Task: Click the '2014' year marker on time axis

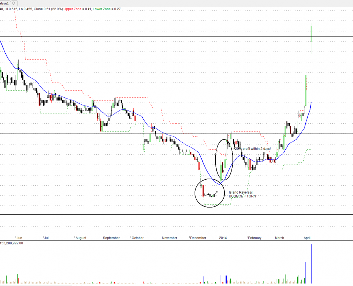Action: [x=223, y=238]
